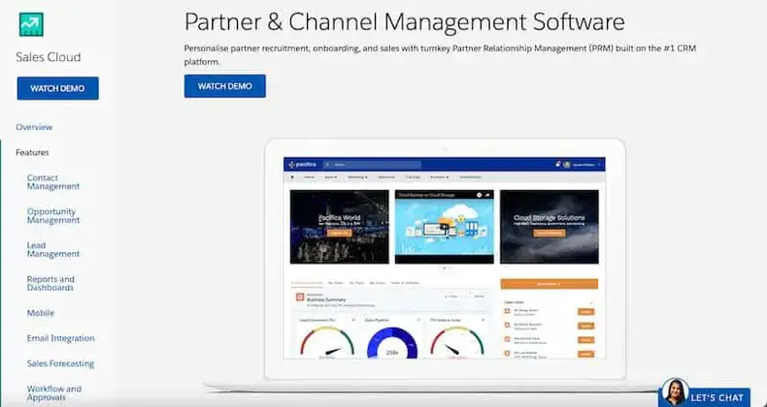Select the Mobile feature link
Image resolution: width=767 pixels, height=407 pixels.
(x=41, y=313)
